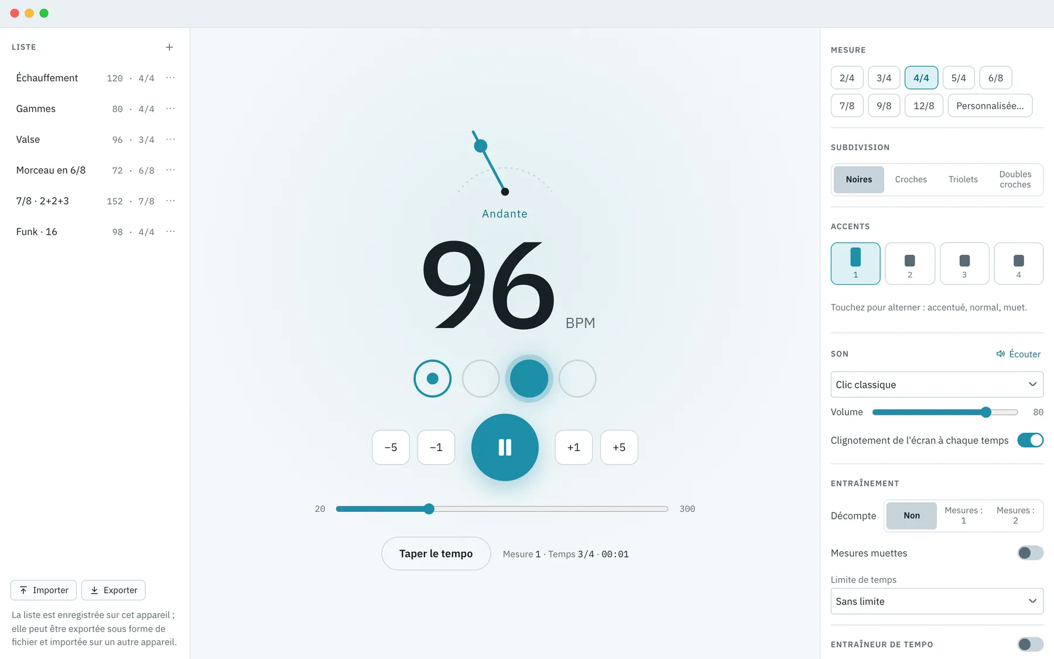Image resolution: width=1054 pixels, height=659 pixels.
Task: Enable the Mesures muettes switch
Action: tap(1031, 553)
